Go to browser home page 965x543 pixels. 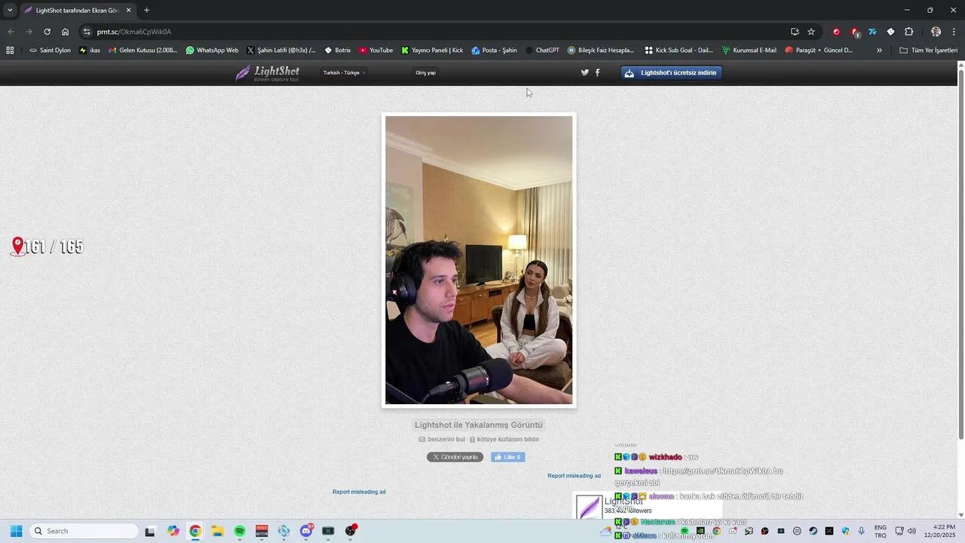pyautogui.click(x=66, y=32)
